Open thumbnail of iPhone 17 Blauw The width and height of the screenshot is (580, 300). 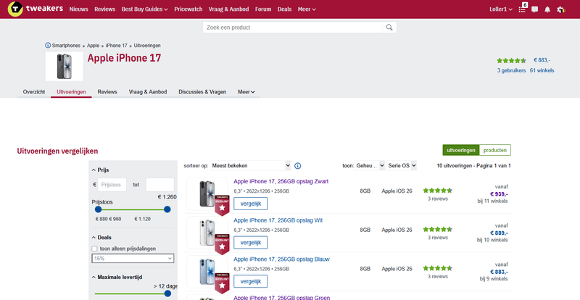[207, 272]
